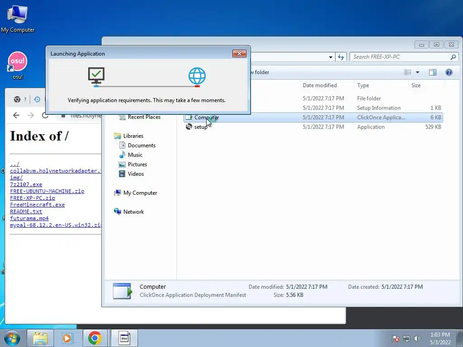463x347 pixels.
Task: Click the Chrome logo tab in browser
Action: (17, 99)
